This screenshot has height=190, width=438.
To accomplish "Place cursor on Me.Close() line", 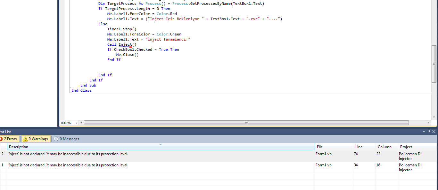I will point(128,55).
